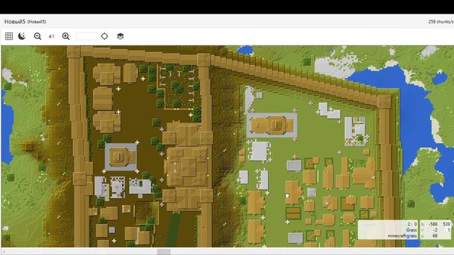454x255 pixels.
Task: Click the "258 chunks/s" status text
Action: pyautogui.click(x=441, y=22)
